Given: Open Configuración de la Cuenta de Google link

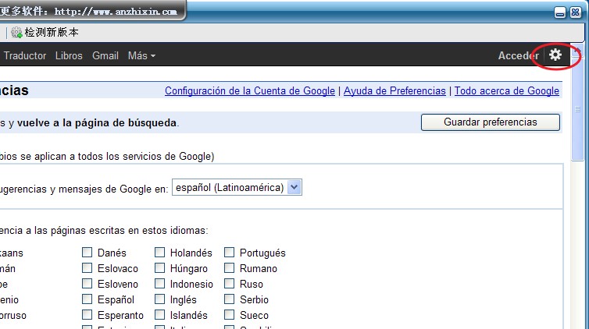Looking at the screenshot, I should tap(250, 90).
